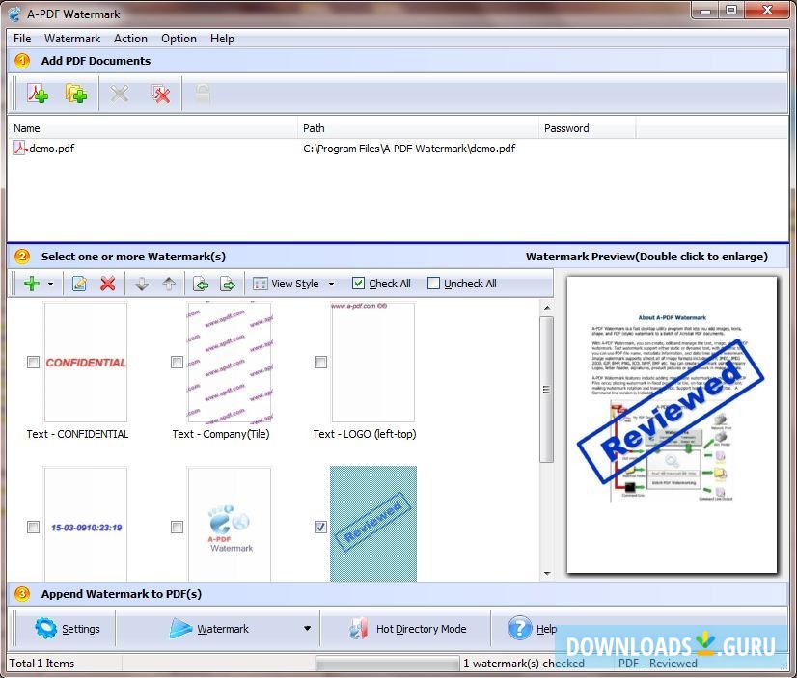Select the highlighted Reviewed watermark thumbnail
This screenshot has width=797, height=678.
[x=373, y=524]
